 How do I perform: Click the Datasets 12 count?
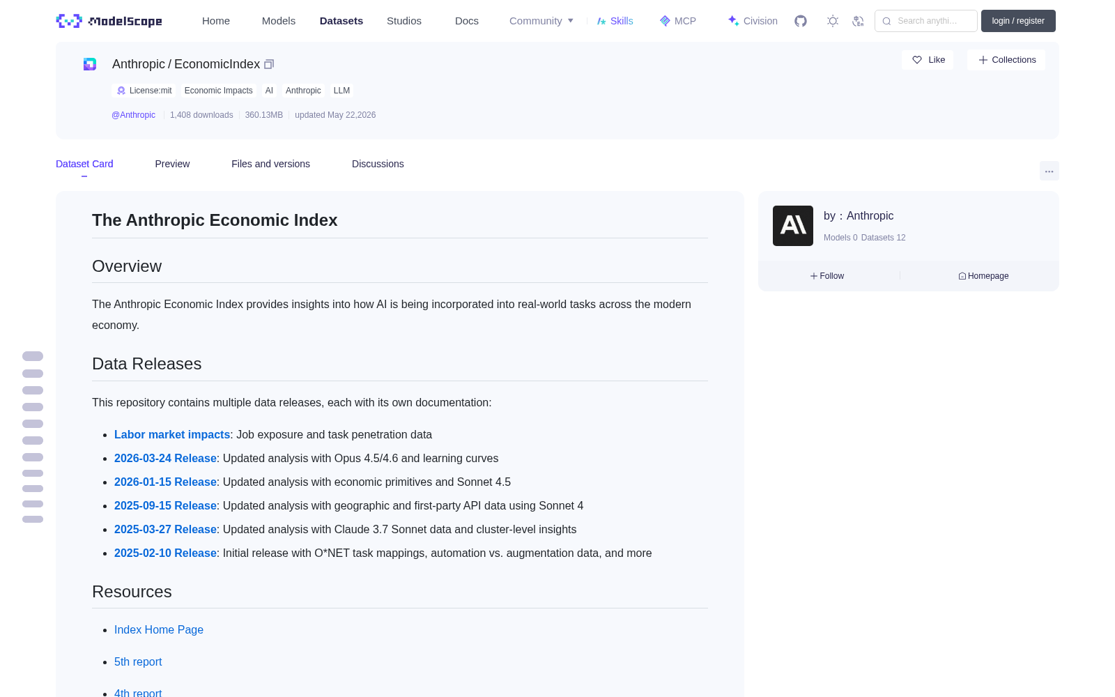[883, 238]
